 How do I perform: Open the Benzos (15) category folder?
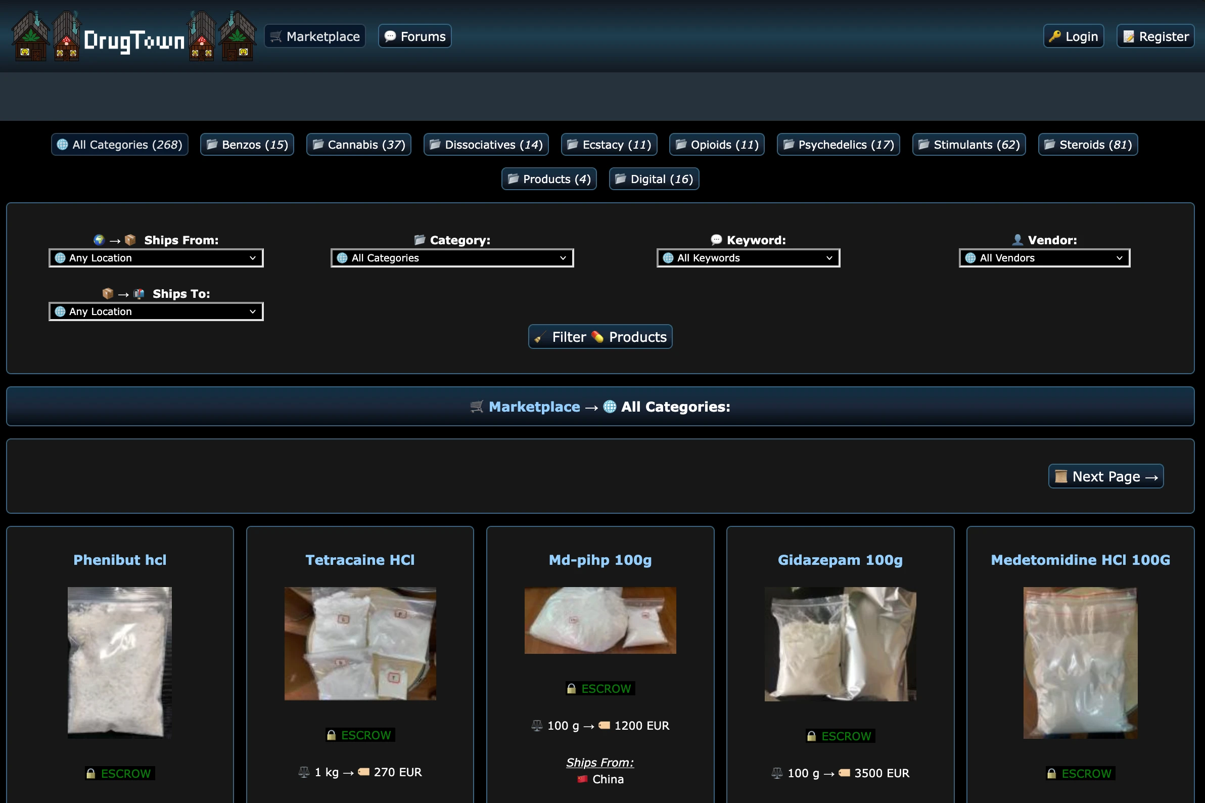[x=247, y=145]
